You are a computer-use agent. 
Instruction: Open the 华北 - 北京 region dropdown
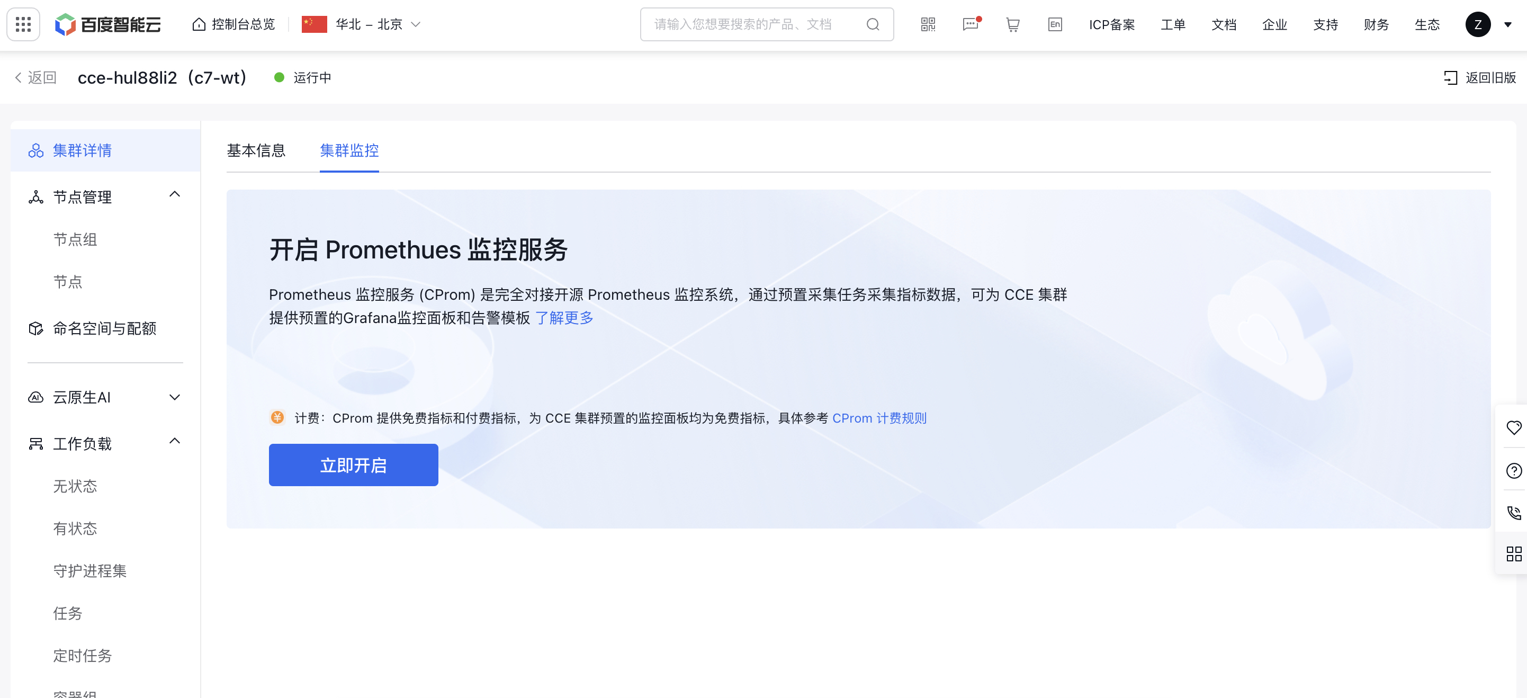(378, 24)
